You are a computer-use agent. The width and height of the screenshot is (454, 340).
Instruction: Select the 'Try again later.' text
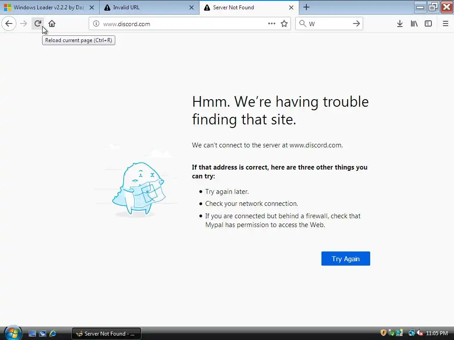(x=227, y=191)
